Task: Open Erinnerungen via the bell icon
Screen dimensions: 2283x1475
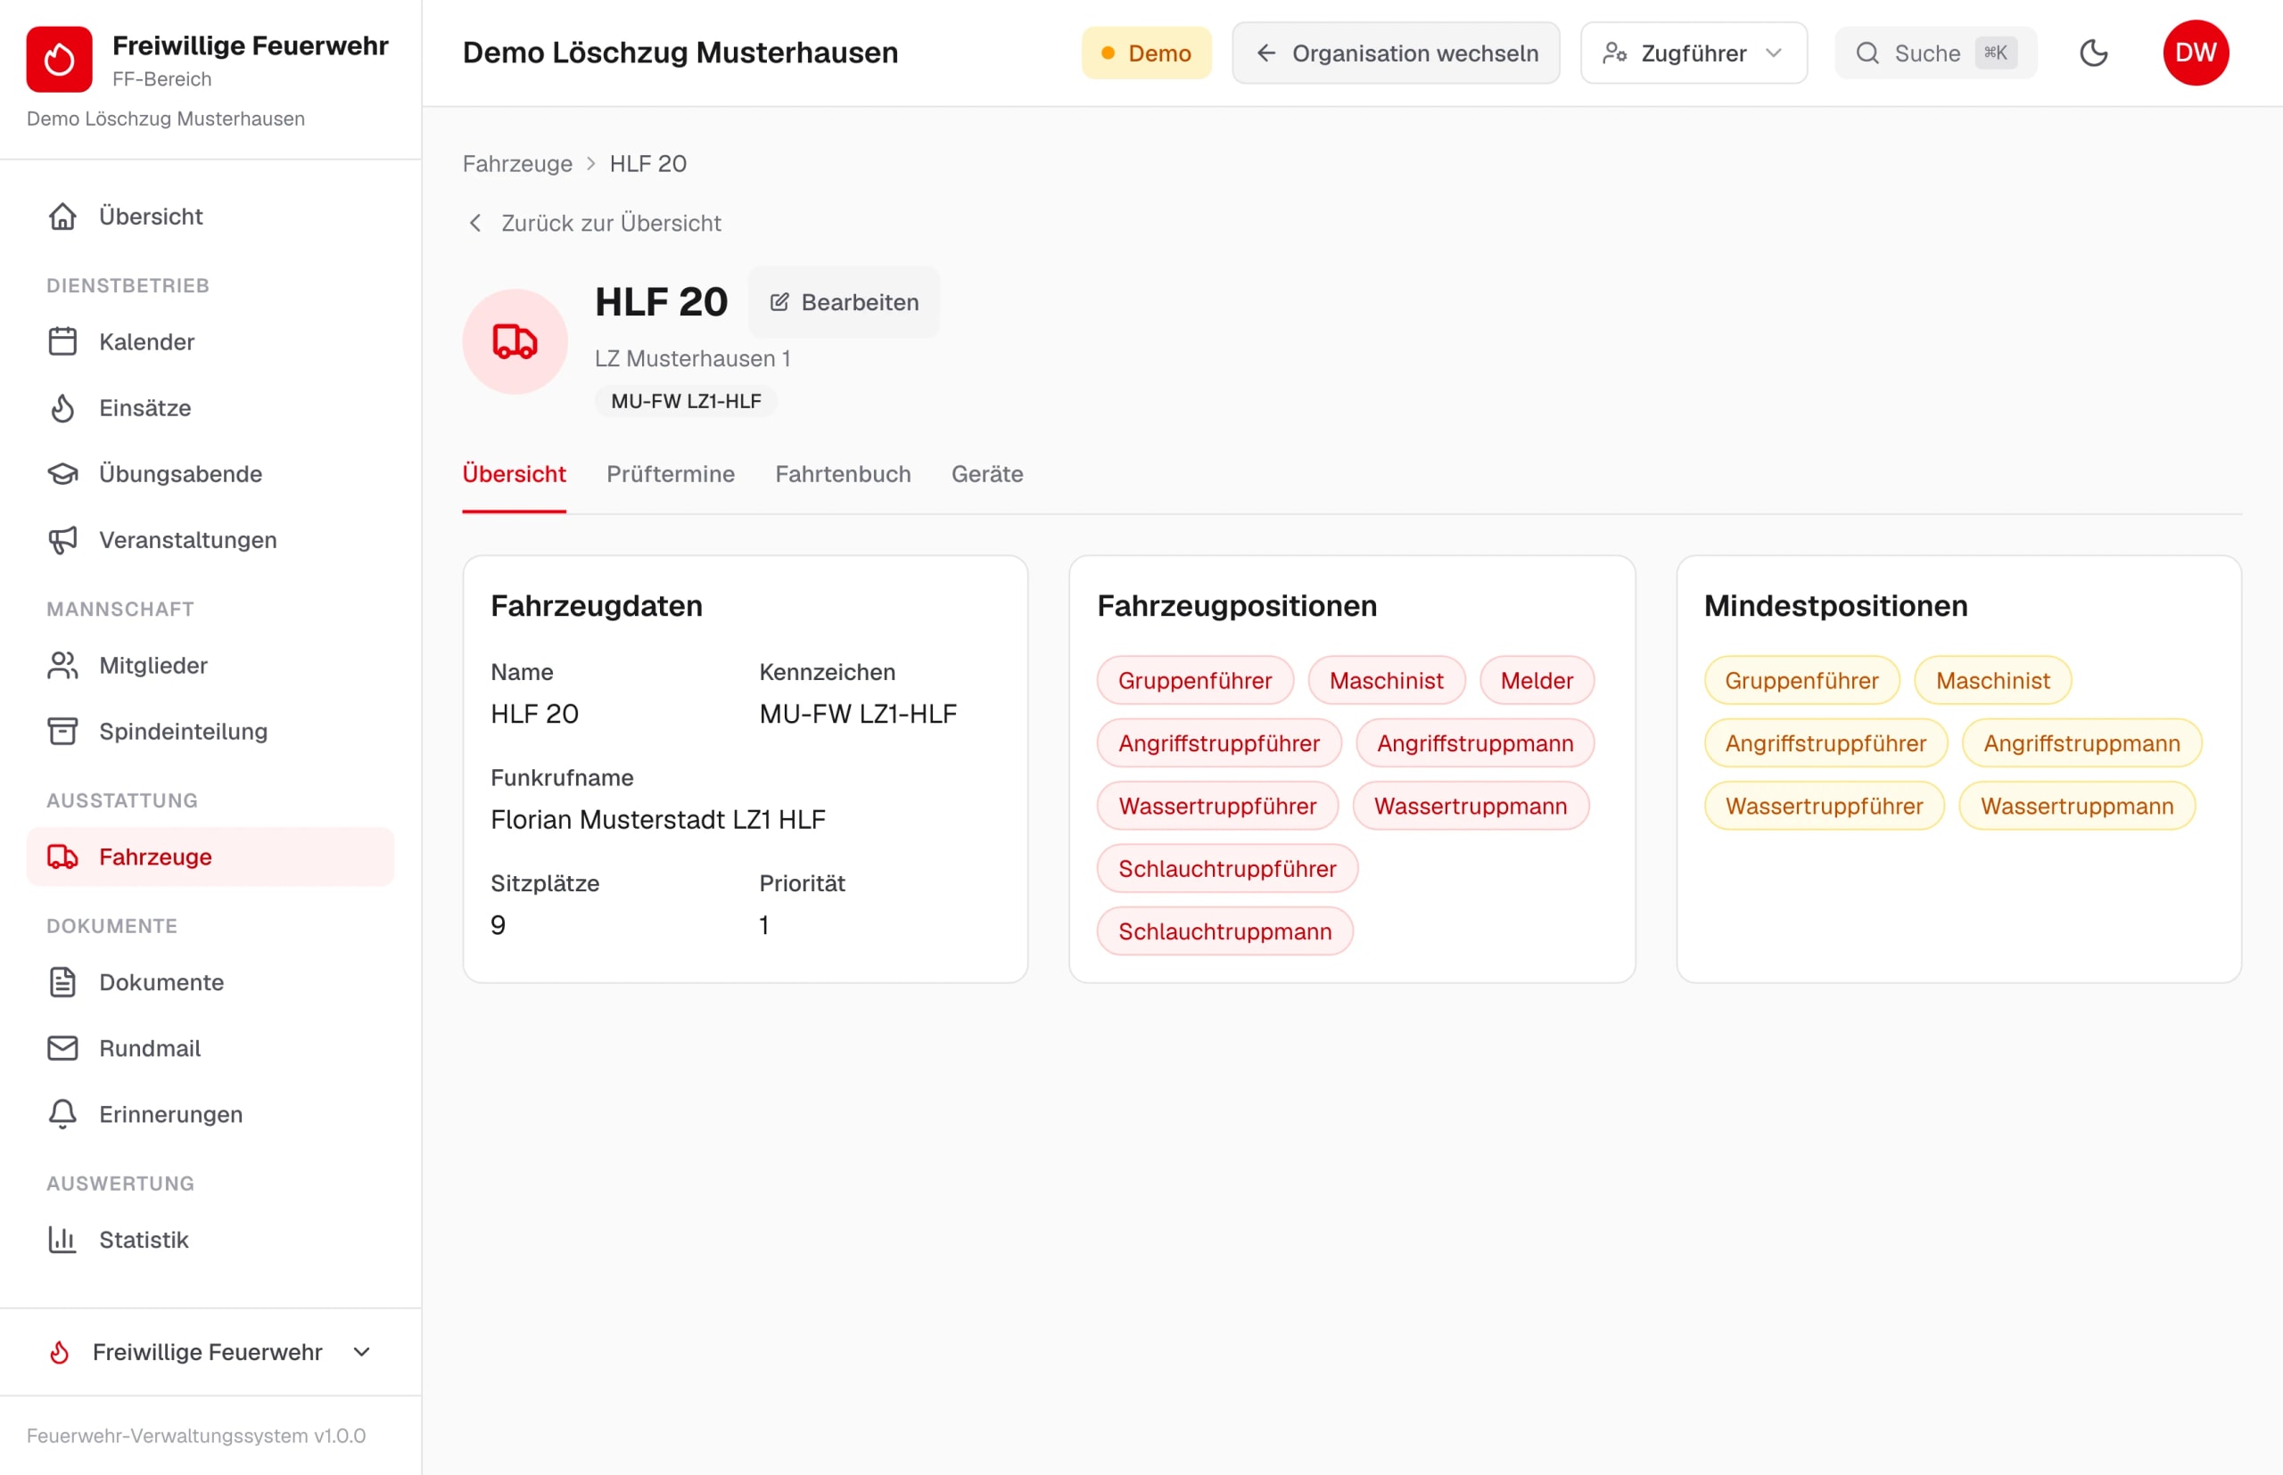Action: [x=63, y=1115]
